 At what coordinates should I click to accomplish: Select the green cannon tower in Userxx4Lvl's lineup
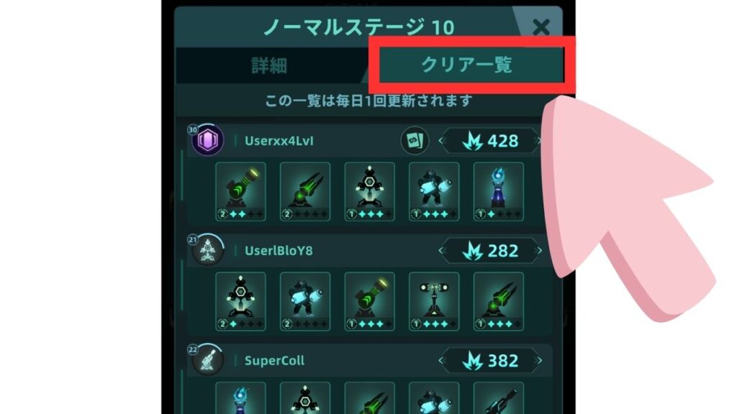pos(240,191)
